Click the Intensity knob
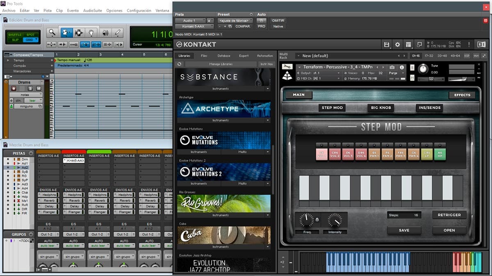 coord(335,220)
